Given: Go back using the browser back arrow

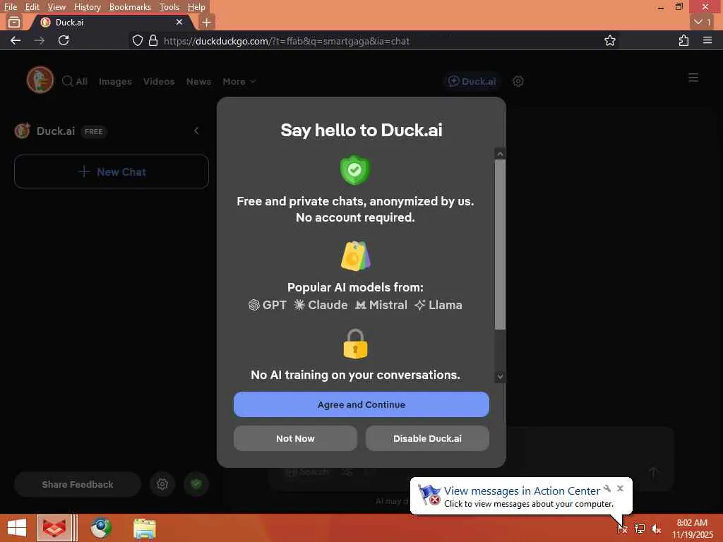Looking at the screenshot, I should click(x=16, y=40).
